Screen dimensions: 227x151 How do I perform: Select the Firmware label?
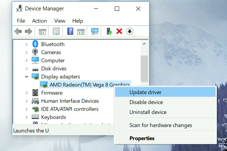[52, 93]
